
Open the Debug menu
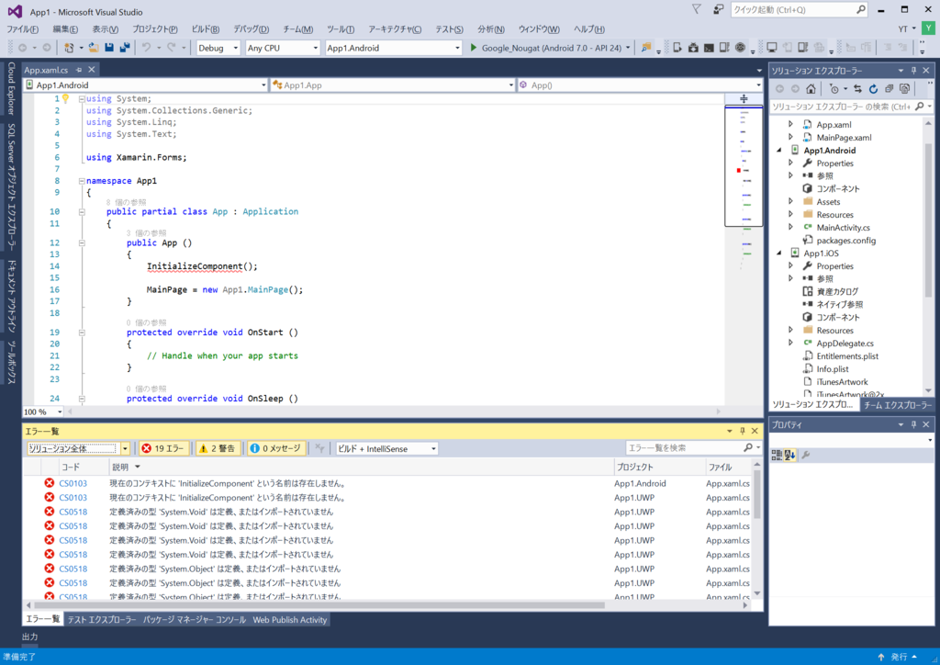tap(252, 28)
